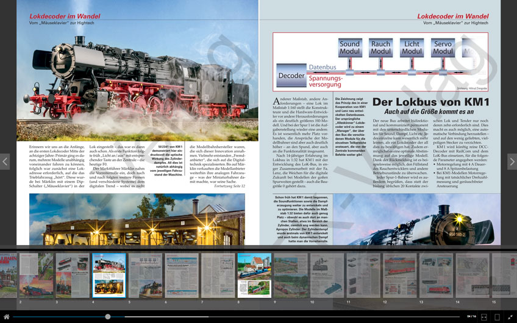Open page 9 thumbnail
The width and height of the screenshot is (517, 323).
(291, 275)
